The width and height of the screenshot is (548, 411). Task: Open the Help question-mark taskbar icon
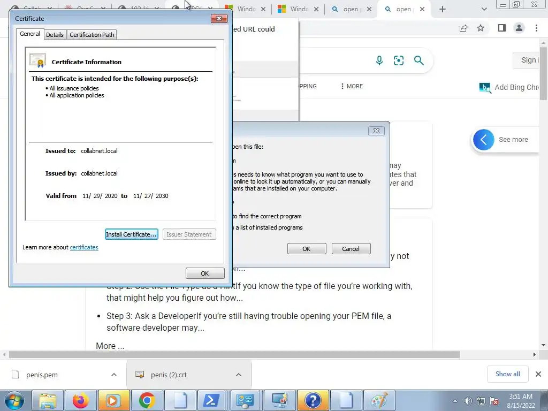click(313, 400)
